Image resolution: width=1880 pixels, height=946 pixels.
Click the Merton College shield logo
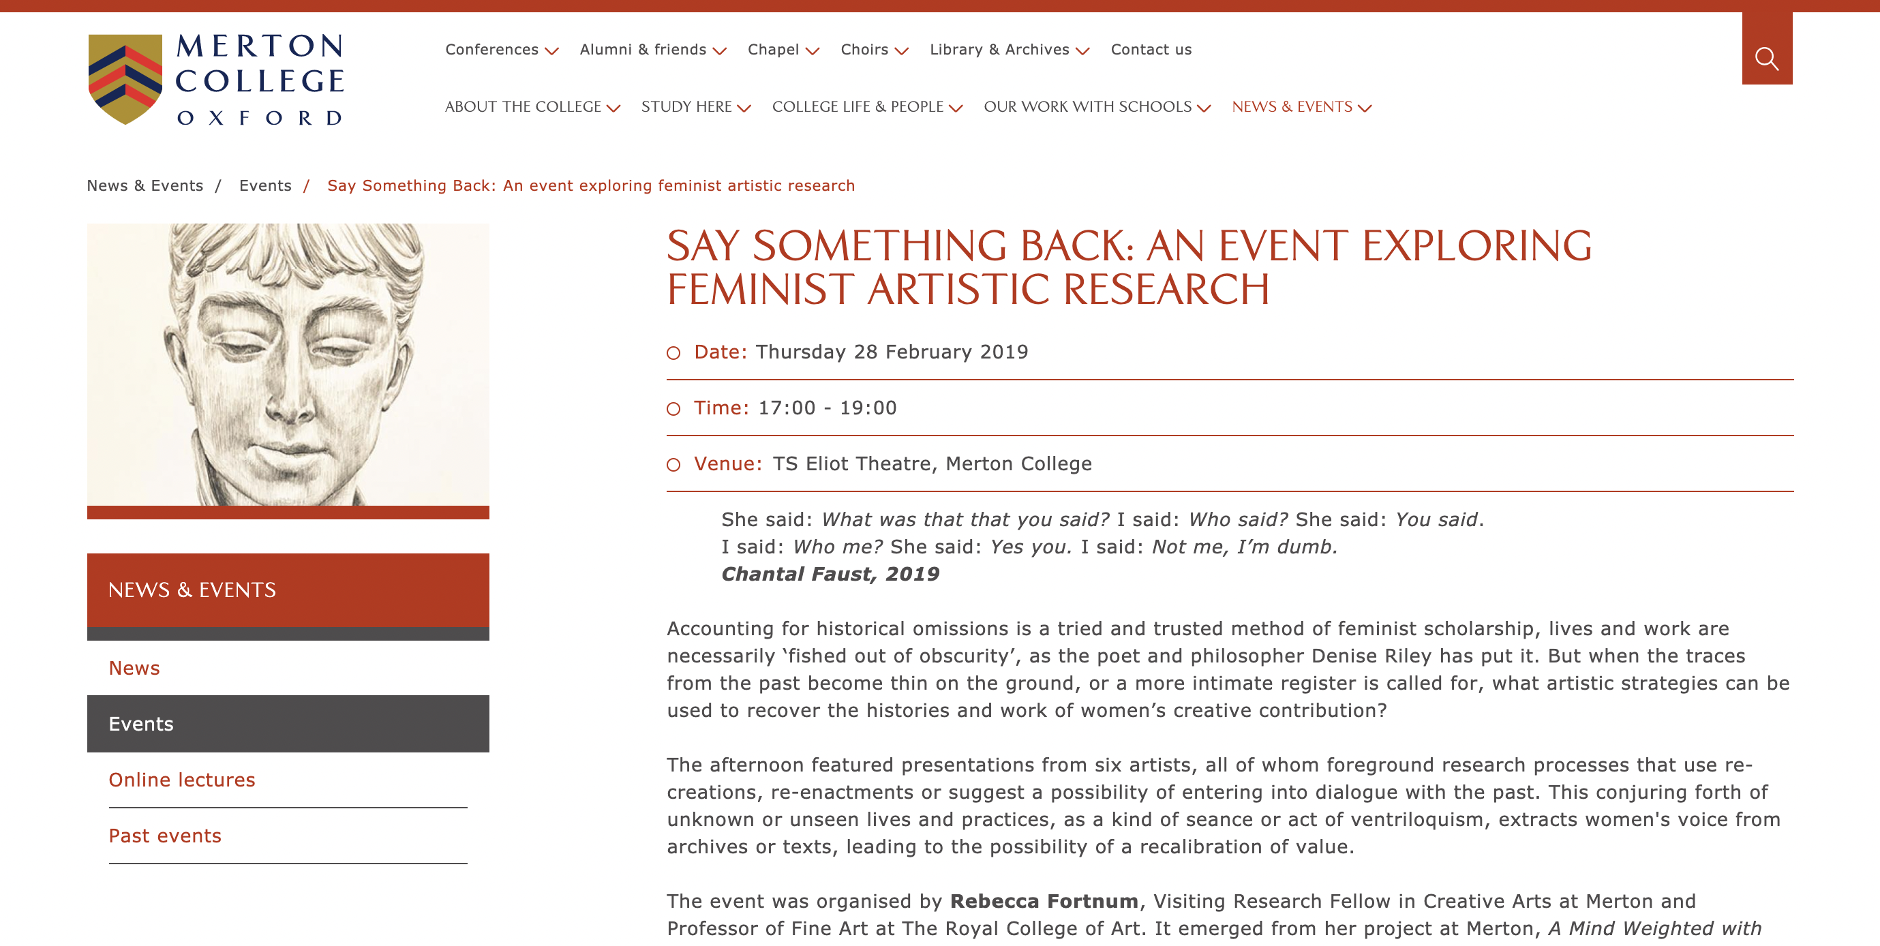[125, 79]
